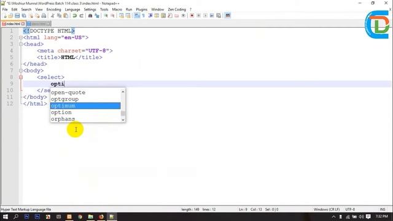Open the Zen Coding menu
The height and width of the screenshot is (221, 393).
(177, 9)
